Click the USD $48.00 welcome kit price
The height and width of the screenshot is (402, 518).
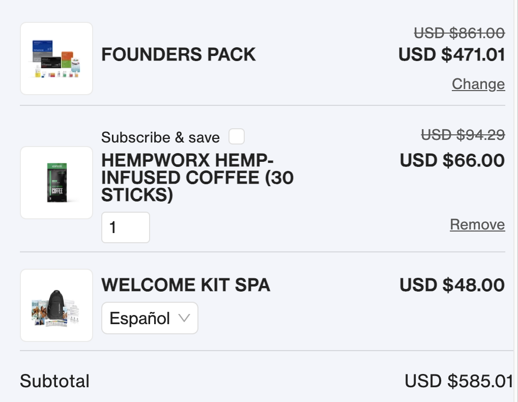click(452, 285)
